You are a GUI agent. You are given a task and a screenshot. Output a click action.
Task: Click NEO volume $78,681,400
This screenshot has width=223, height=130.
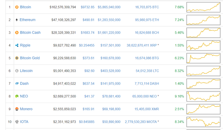[111, 96]
